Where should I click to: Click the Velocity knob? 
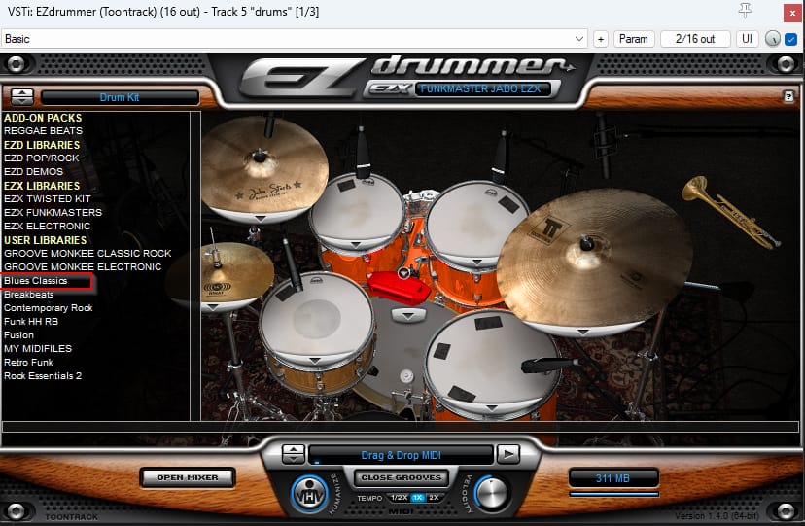pyautogui.click(x=492, y=494)
